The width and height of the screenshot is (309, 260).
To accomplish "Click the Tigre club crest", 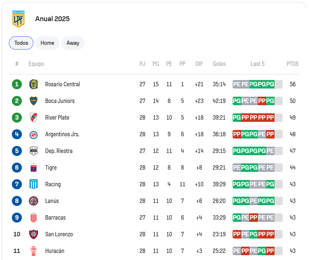I will click(33, 167).
